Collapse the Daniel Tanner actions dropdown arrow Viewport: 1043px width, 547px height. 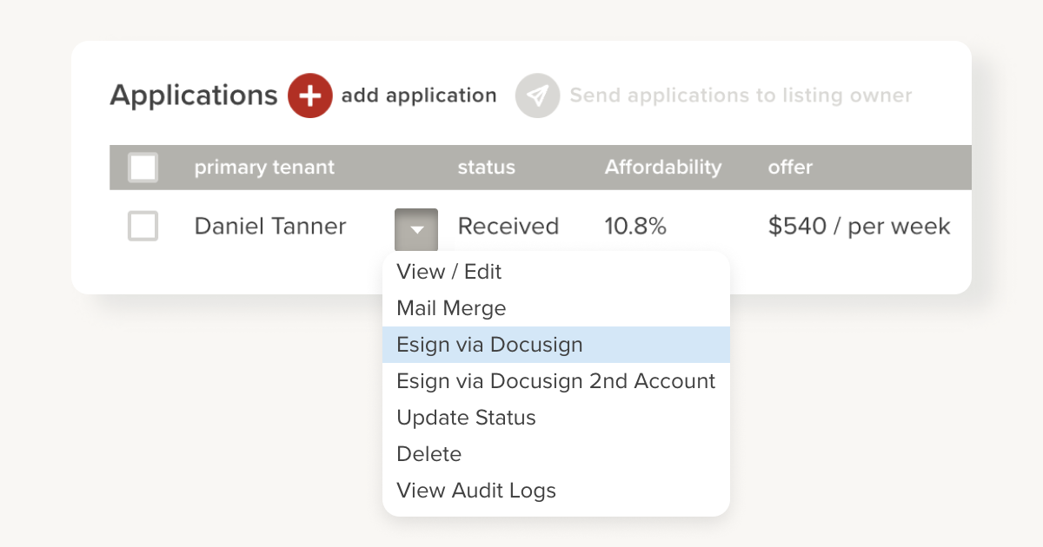(x=416, y=229)
